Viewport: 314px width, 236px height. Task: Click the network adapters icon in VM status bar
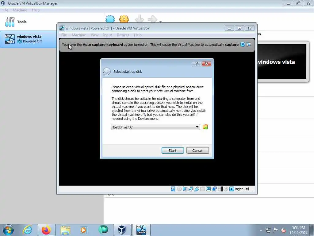coord(191,189)
